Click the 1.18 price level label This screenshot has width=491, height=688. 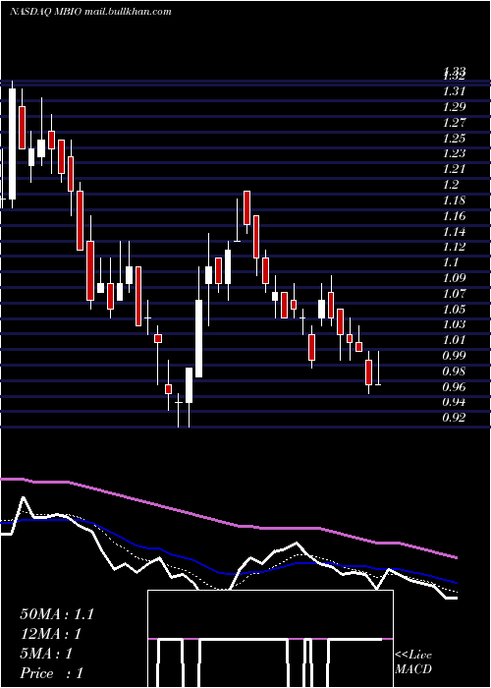point(455,201)
